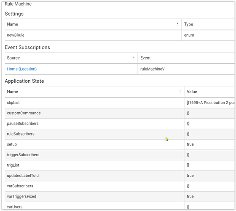Screen dimensions: 236x211
Task: Sort Settings table by Name arrow
Action: 177,24
